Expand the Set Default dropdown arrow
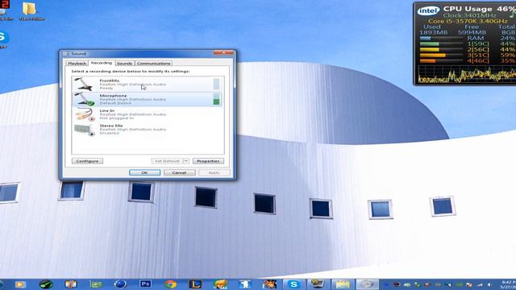516x290 pixels. pos(186,161)
